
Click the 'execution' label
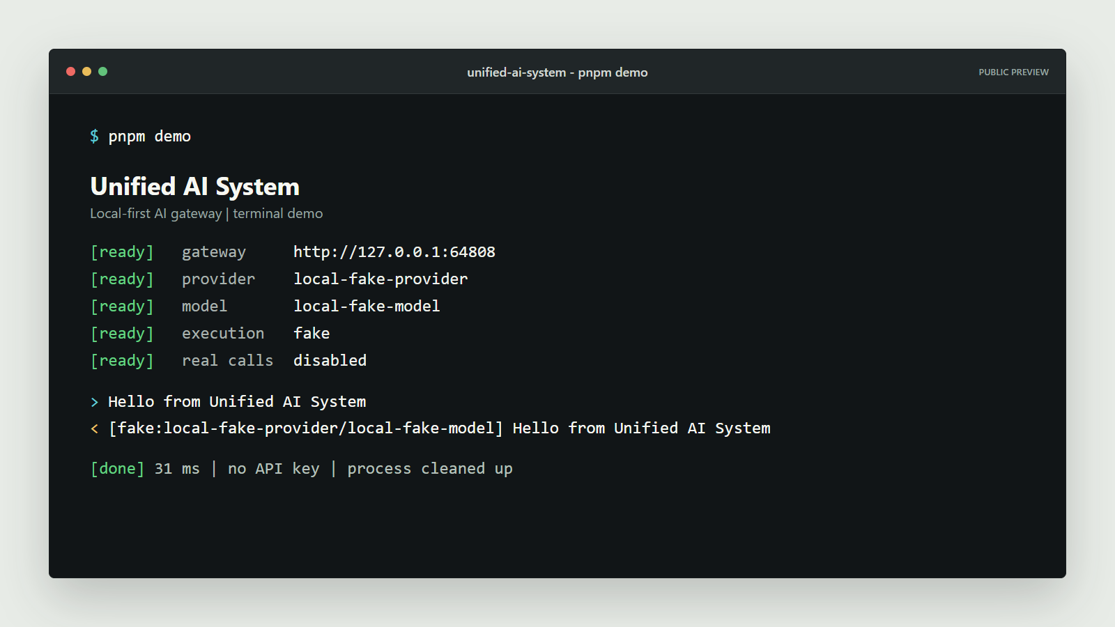223,334
